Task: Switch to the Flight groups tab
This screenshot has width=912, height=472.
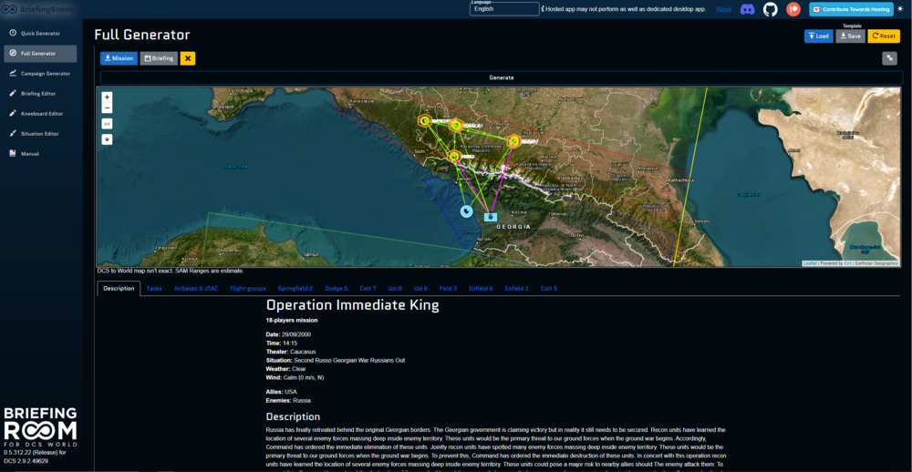Action: (x=248, y=288)
